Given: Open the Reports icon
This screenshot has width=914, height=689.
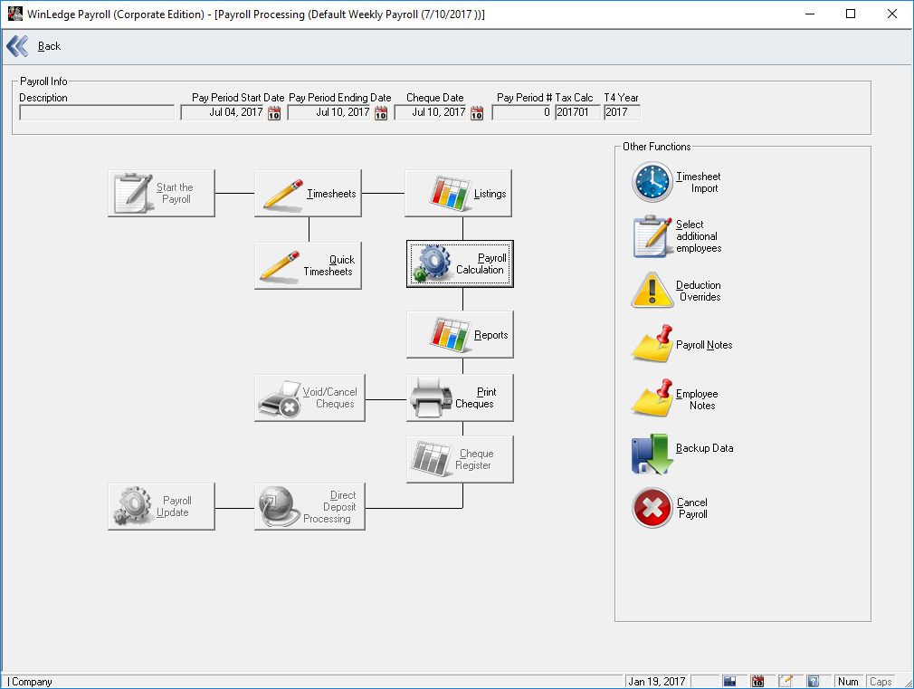Looking at the screenshot, I should coord(458,334).
